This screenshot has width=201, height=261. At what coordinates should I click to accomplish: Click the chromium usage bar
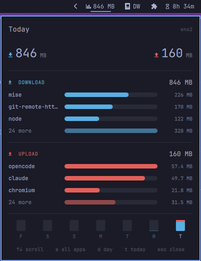tap(111, 190)
